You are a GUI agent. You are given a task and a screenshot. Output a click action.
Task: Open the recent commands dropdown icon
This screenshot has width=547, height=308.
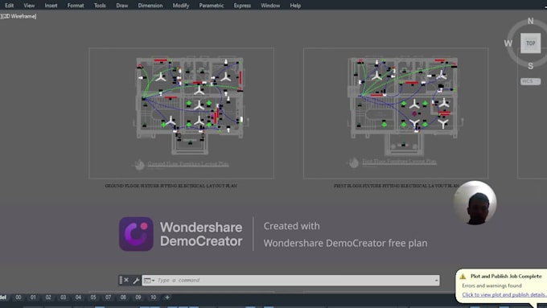(150, 281)
